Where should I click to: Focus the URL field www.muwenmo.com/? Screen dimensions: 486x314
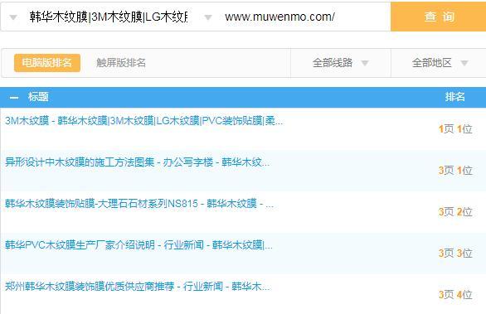[x=279, y=17]
